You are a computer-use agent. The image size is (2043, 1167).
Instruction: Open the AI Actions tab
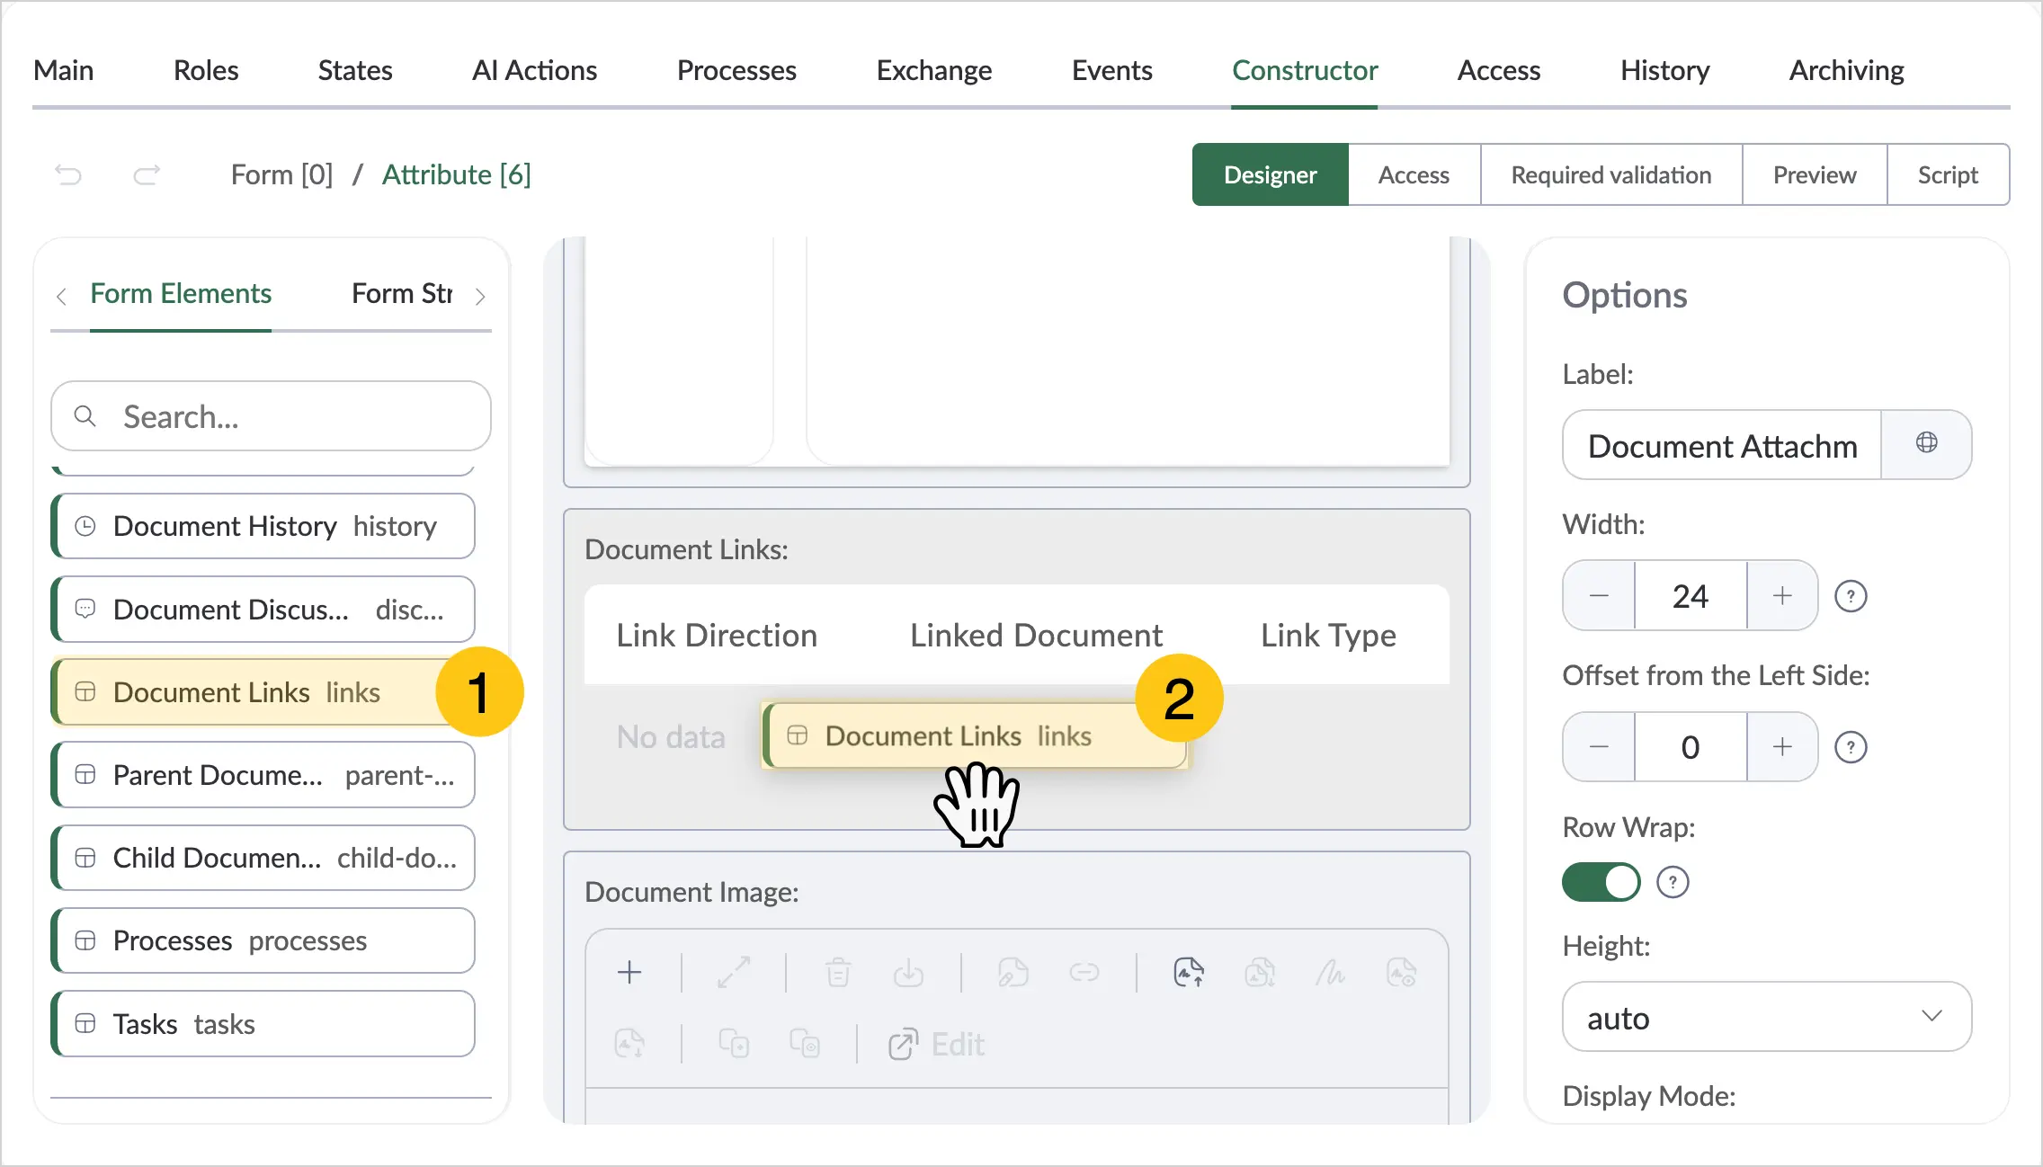click(x=534, y=70)
